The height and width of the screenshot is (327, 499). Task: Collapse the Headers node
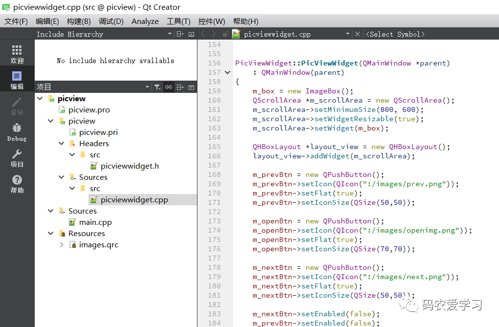(62, 144)
